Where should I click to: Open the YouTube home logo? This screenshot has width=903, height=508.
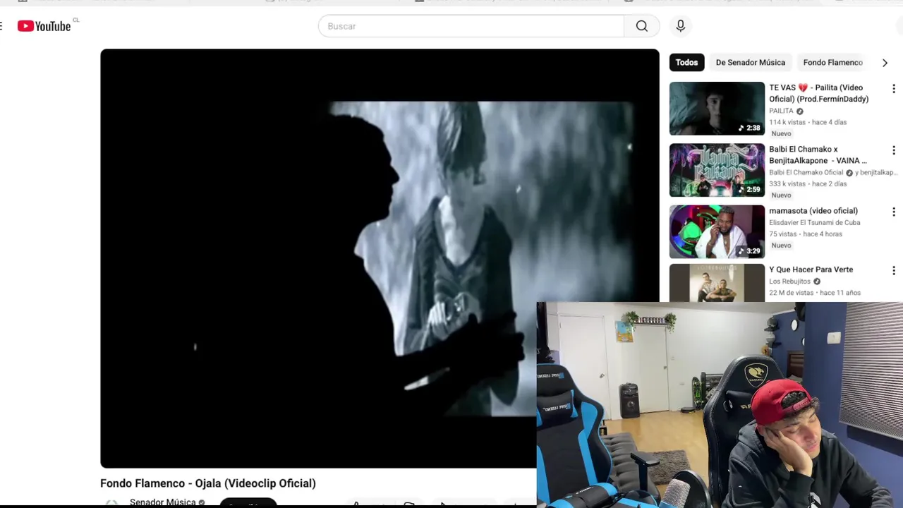pyautogui.click(x=44, y=26)
